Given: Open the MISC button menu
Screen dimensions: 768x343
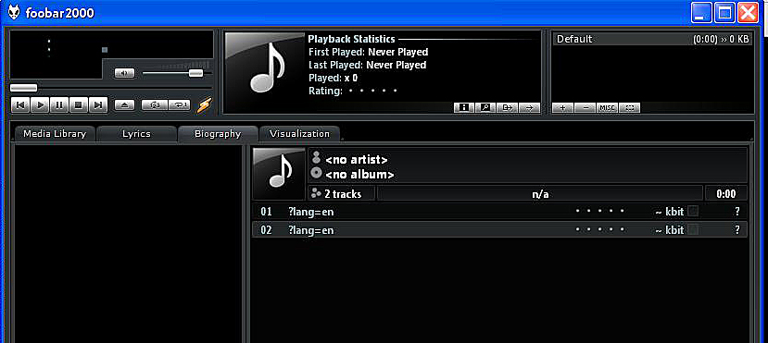Looking at the screenshot, I should [x=607, y=107].
